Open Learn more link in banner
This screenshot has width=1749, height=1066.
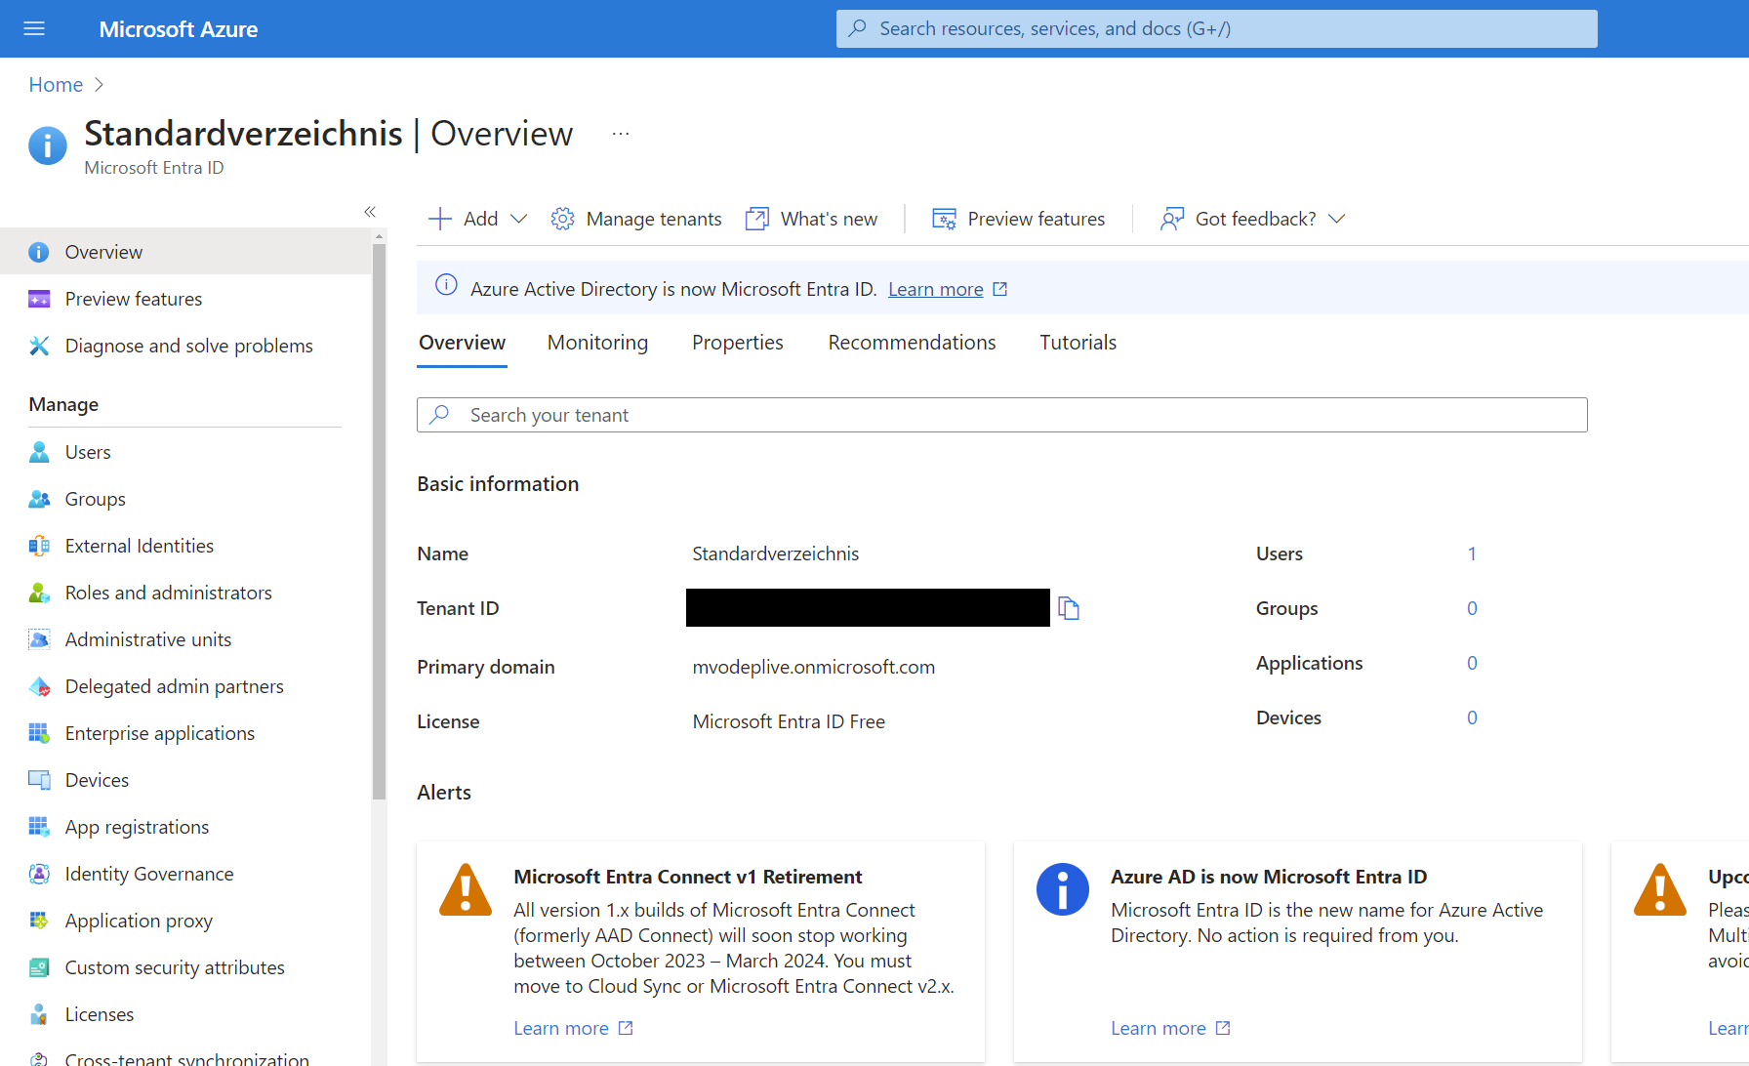click(x=935, y=289)
